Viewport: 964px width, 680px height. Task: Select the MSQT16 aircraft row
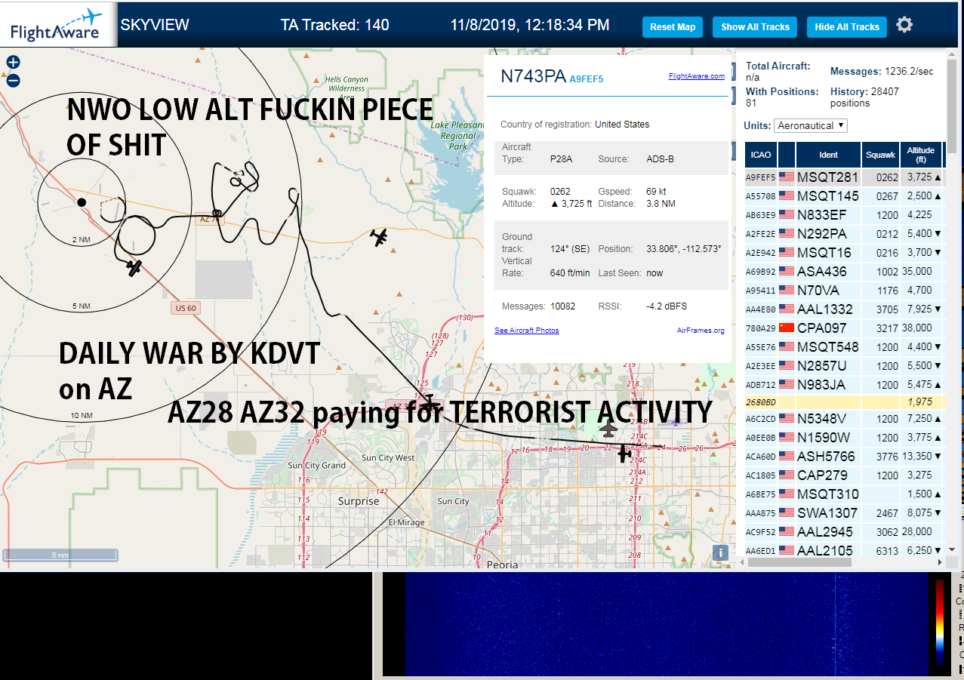[x=844, y=253]
